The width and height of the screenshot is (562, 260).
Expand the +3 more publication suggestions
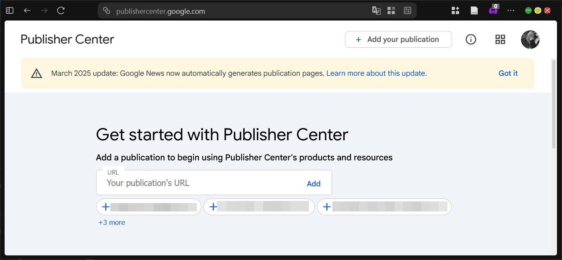pos(112,222)
